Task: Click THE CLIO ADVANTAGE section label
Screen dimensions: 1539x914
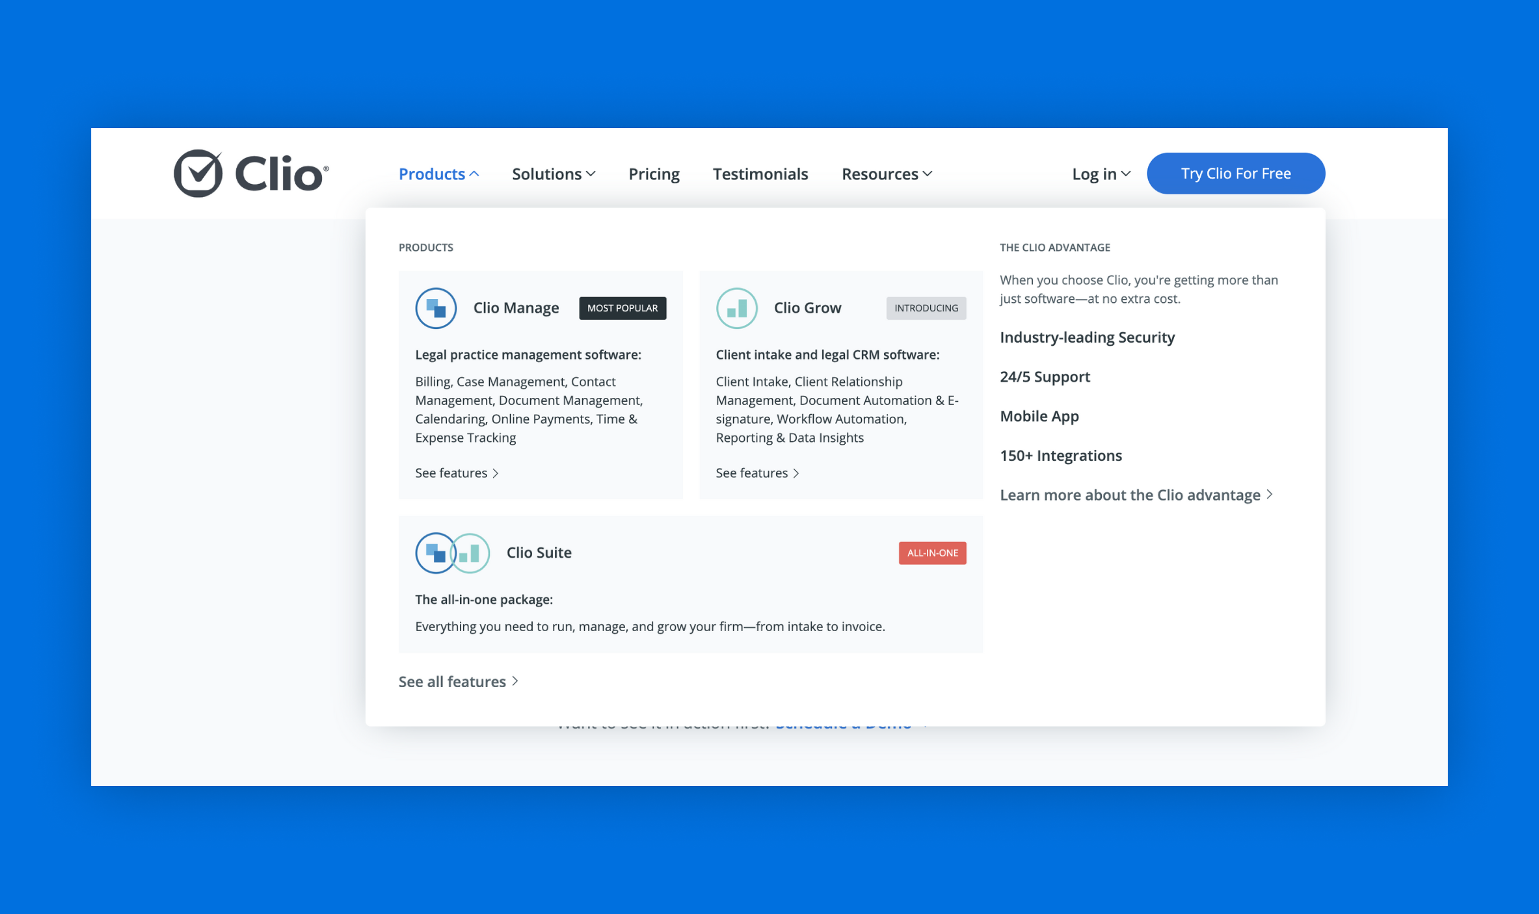Action: pyautogui.click(x=1055, y=248)
